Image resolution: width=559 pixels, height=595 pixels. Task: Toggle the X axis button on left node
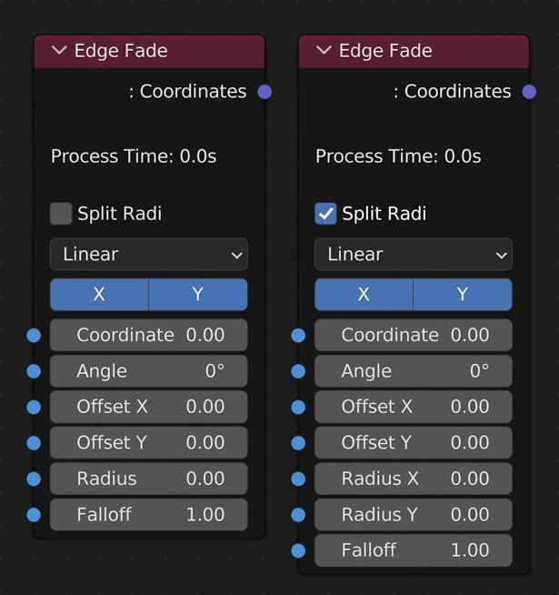[99, 295]
